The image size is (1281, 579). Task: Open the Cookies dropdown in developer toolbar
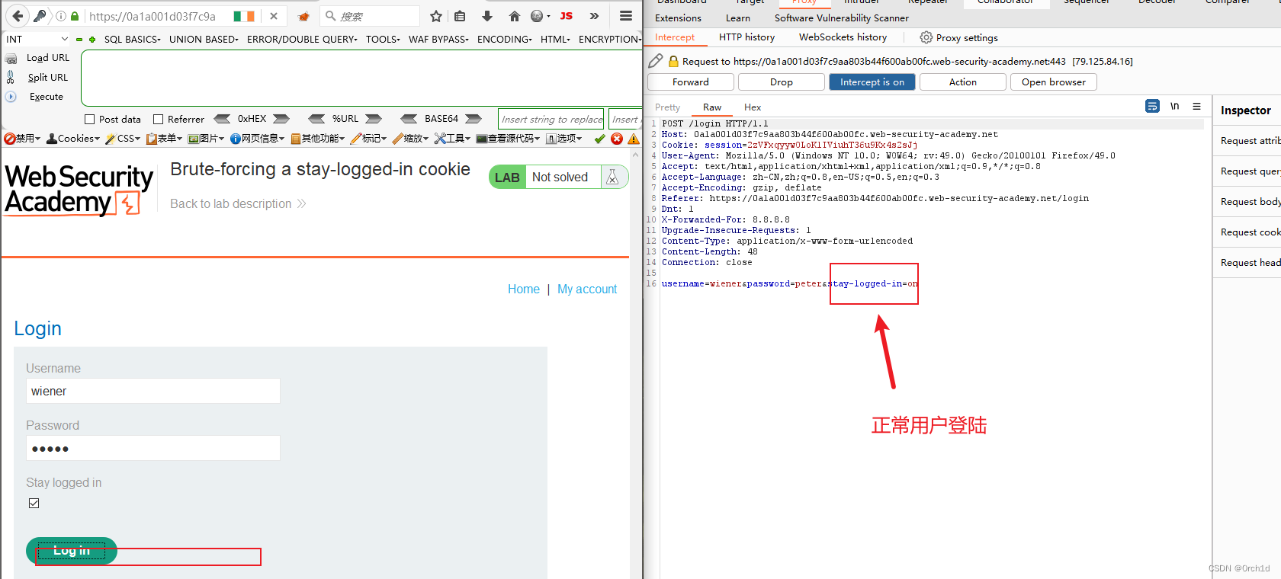[x=73, y=139]
